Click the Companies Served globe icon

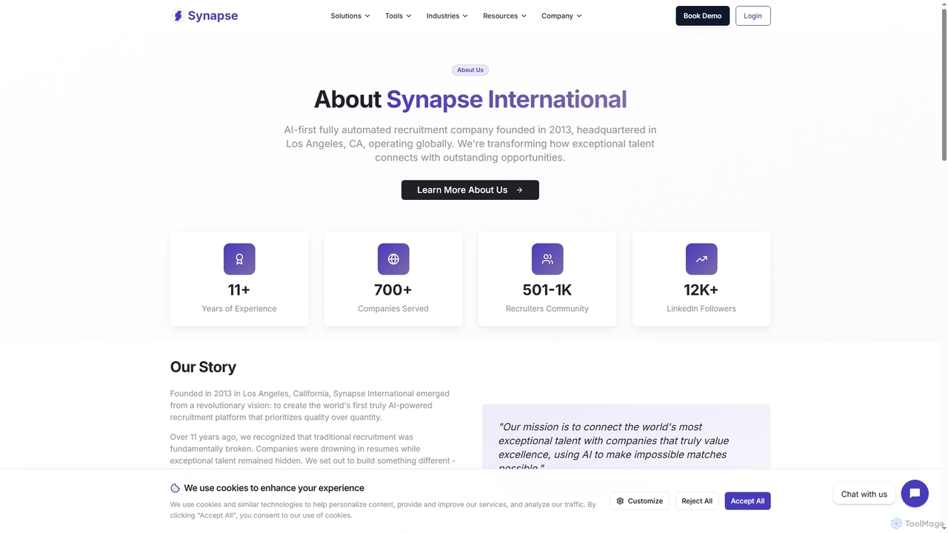393,259
